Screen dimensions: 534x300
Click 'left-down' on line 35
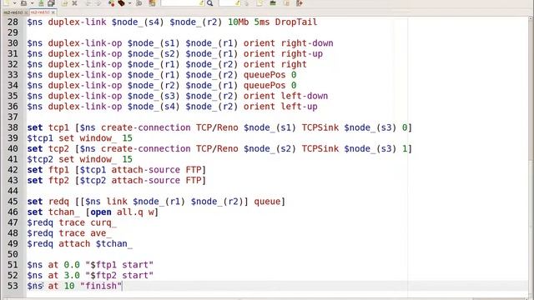point(305,97)
